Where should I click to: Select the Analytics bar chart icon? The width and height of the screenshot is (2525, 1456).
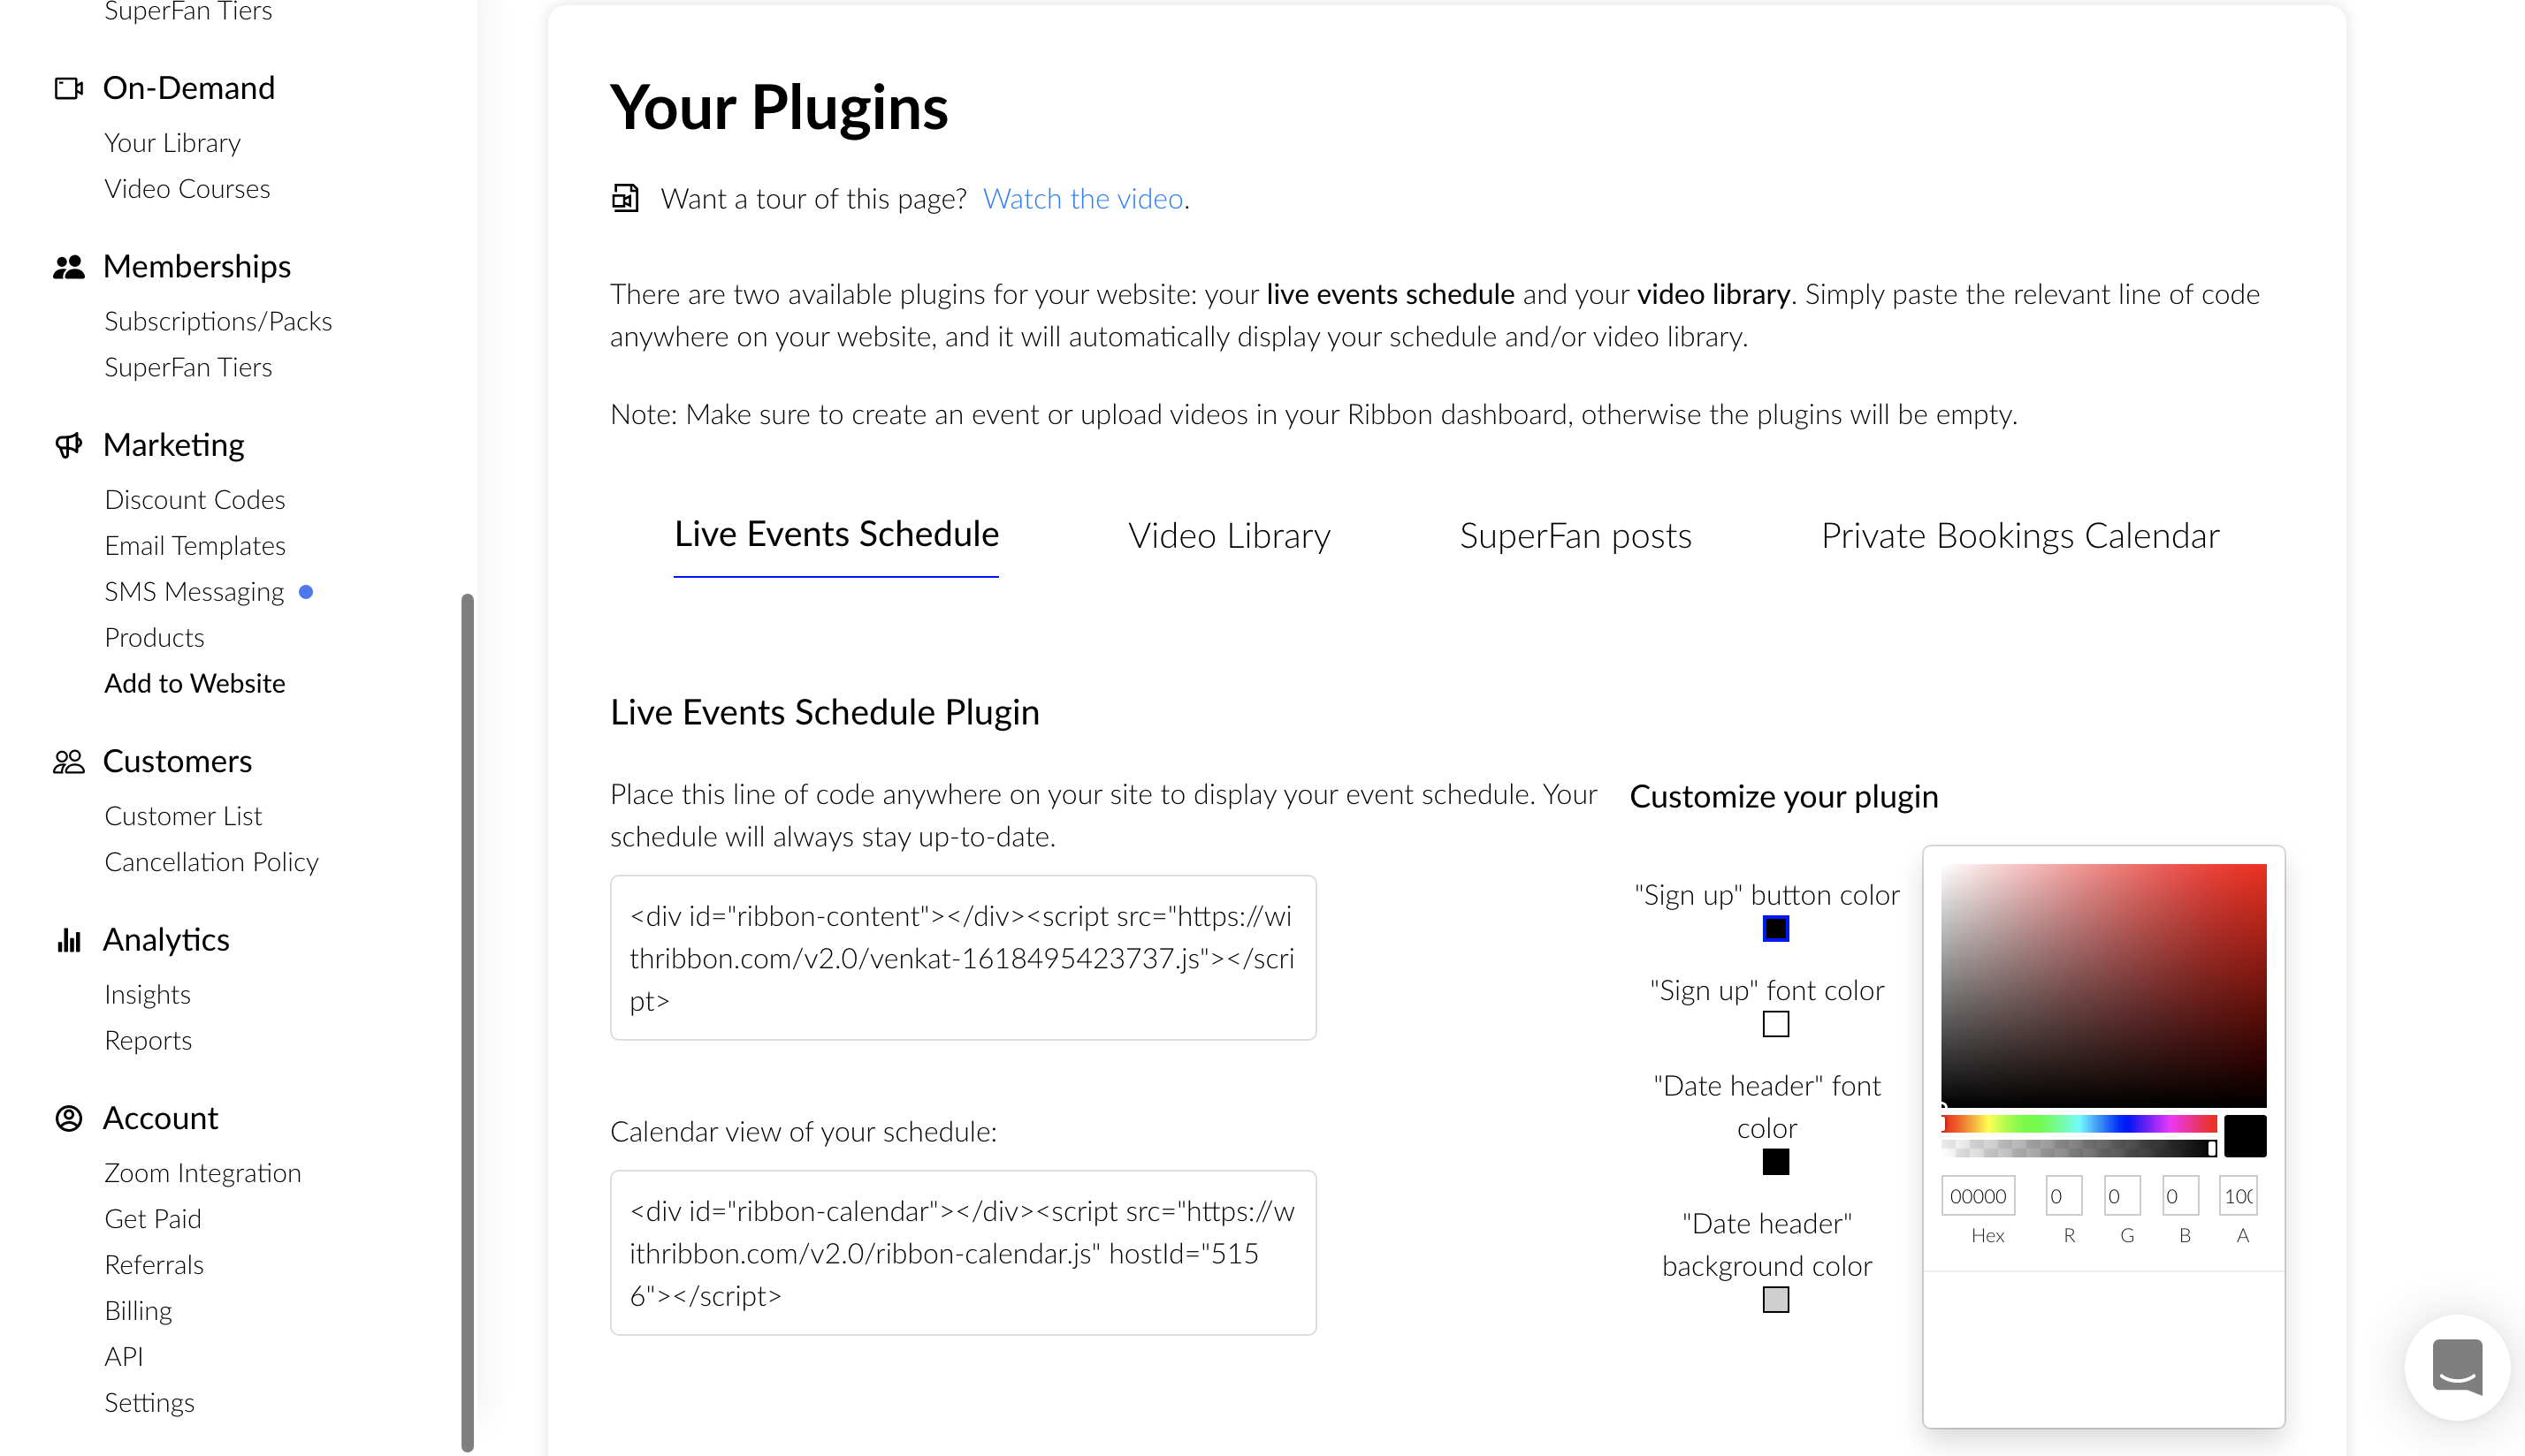(x=68, y=939)
